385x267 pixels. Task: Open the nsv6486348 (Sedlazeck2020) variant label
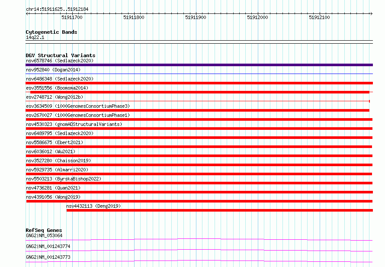coord(60,79)
